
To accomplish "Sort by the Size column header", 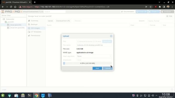I will coord(167,25).
